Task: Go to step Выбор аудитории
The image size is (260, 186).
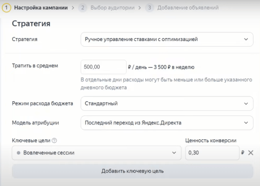Action: 112,8
